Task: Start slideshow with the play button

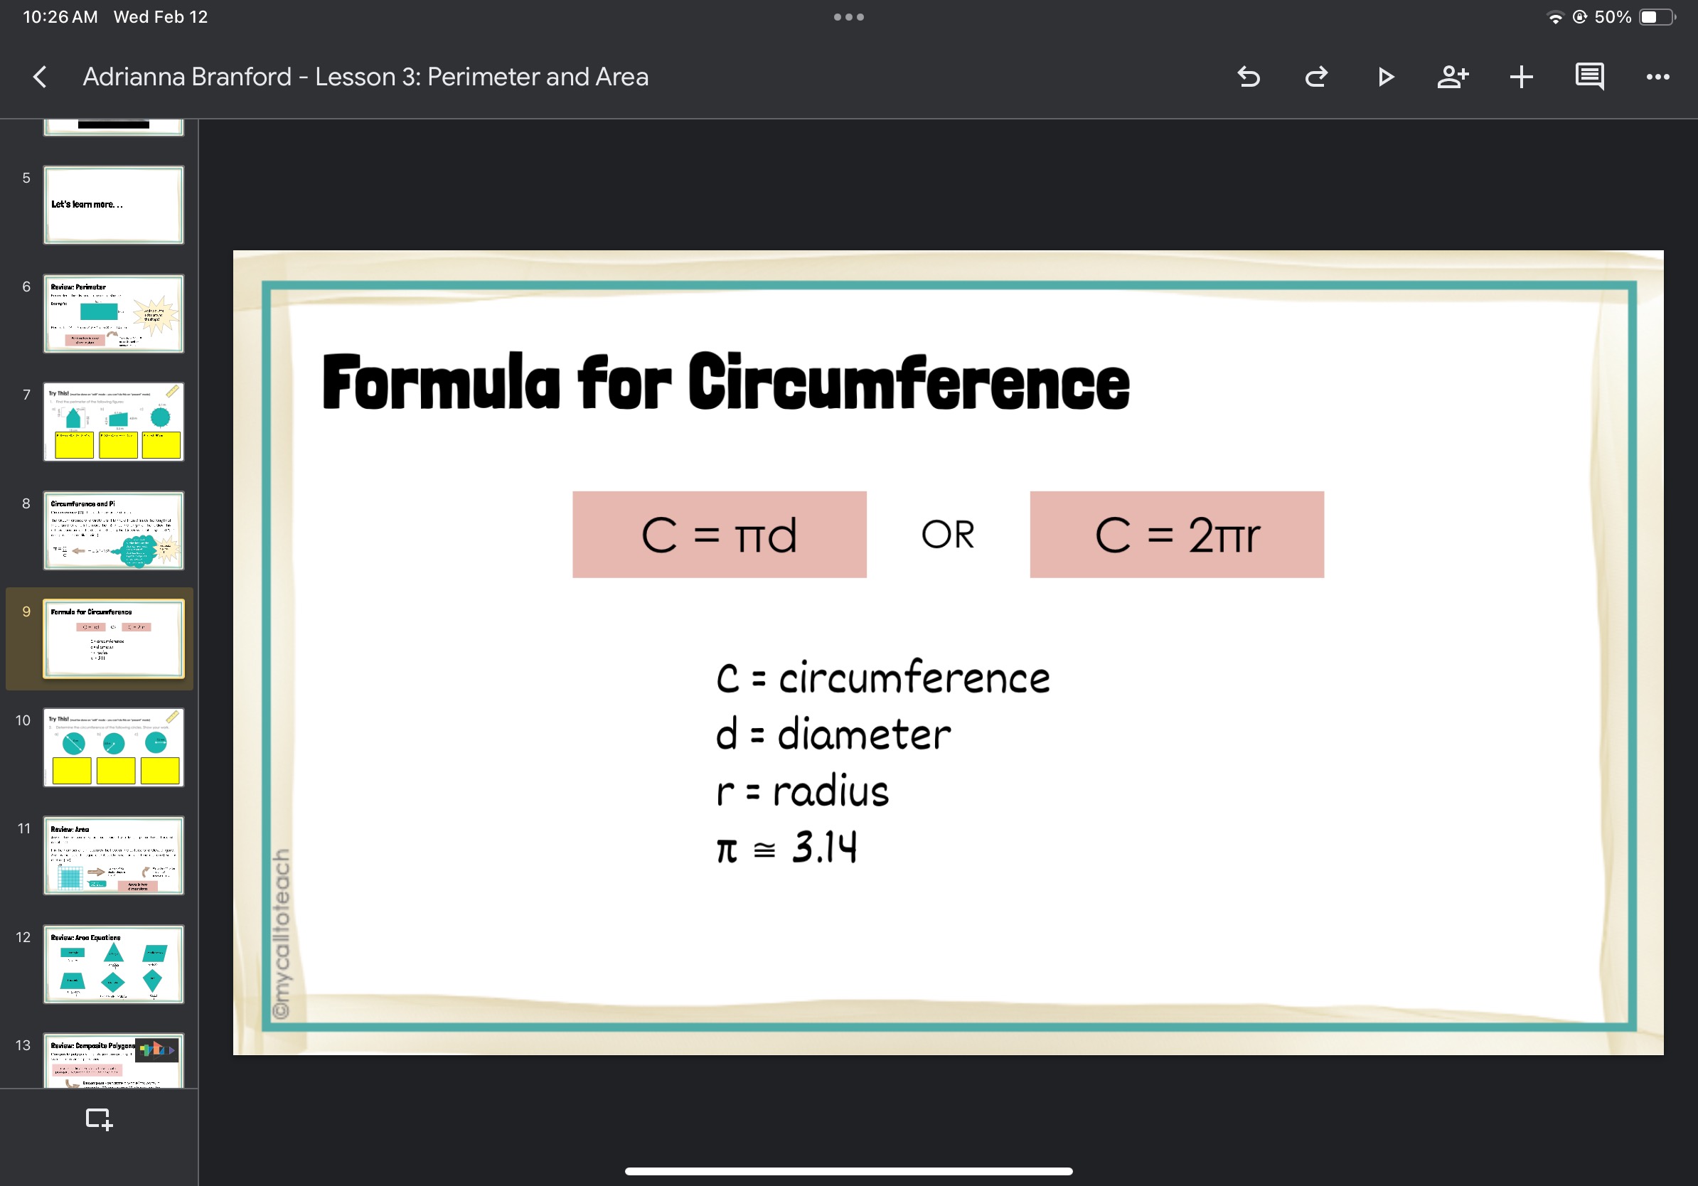Action: pyautogui.click(x=1385, y=77)
